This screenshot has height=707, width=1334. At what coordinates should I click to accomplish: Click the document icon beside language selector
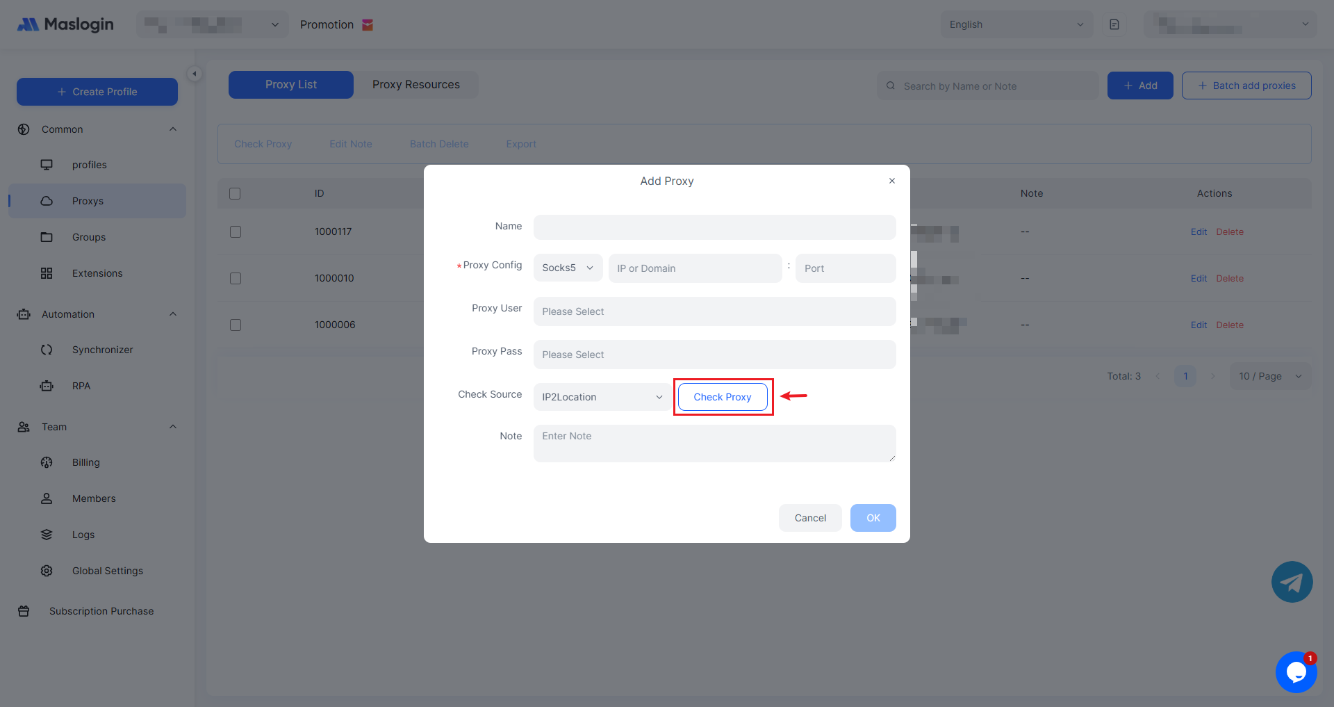point(1114,24)
